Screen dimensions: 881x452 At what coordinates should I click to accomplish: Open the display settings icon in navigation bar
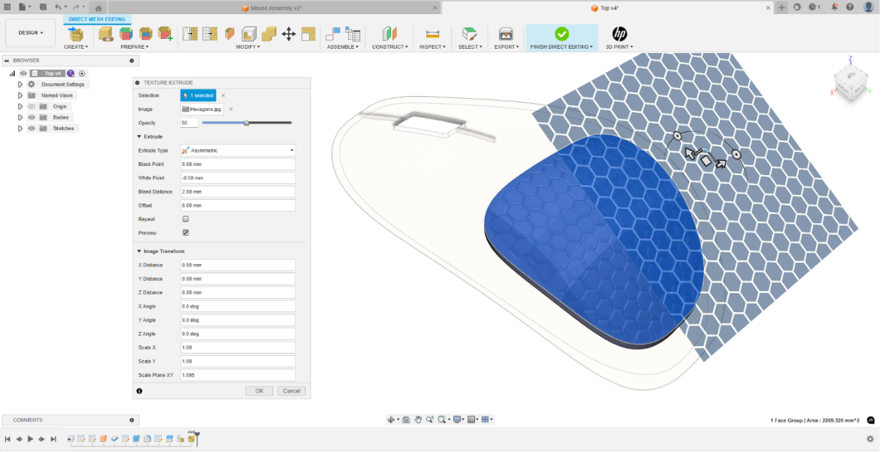pos(457,419)
